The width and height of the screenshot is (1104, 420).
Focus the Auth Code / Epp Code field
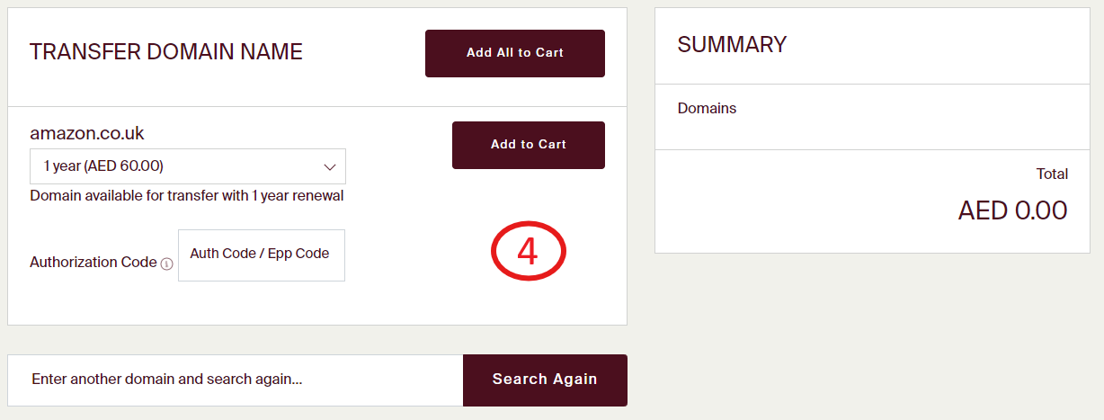pos(261,255)
